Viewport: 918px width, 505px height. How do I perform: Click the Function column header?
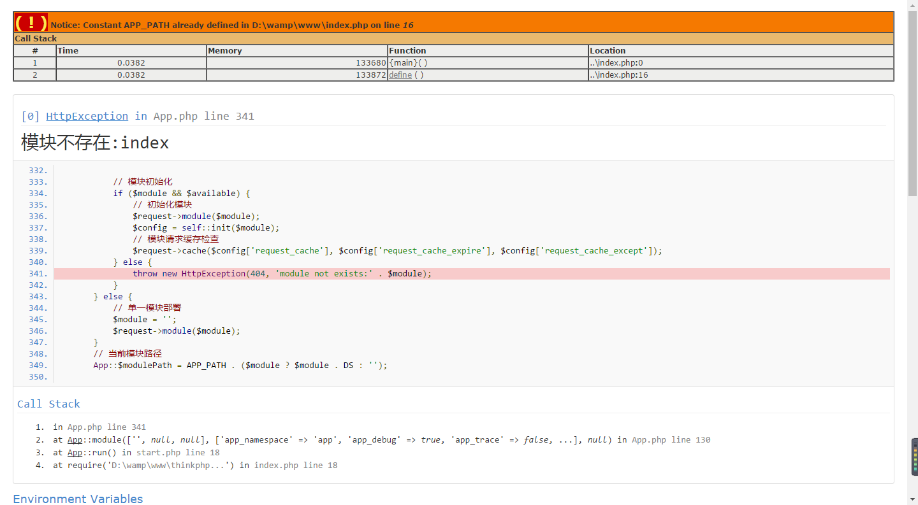point(407,51)
